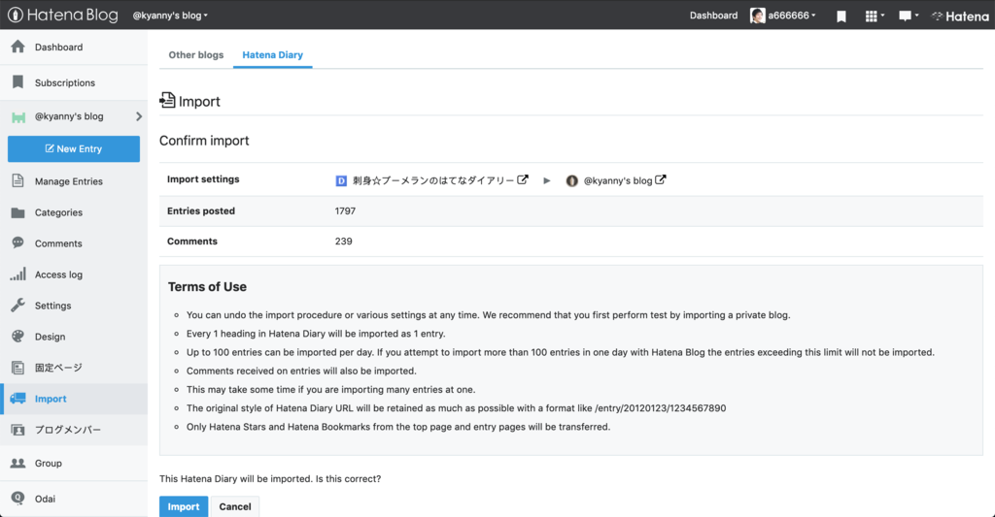Open the Access log page
Image resolution: width=995 pixels, height=517 pixels.
tap(58, 275)
